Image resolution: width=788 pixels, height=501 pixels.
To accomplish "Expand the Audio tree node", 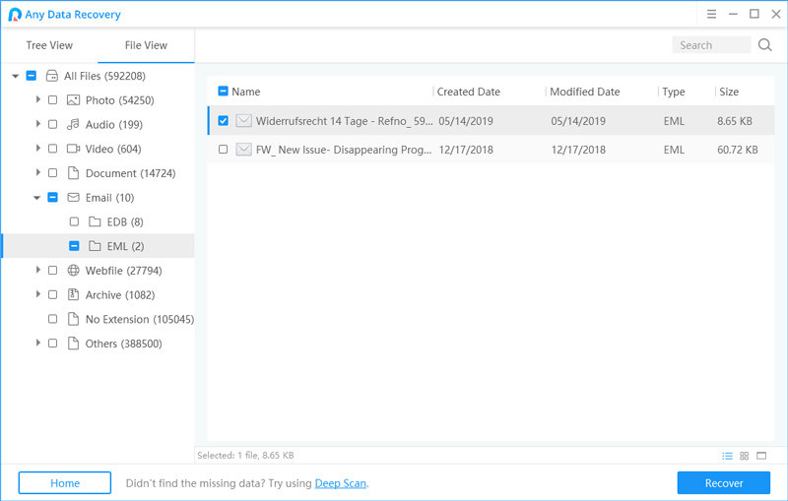I will click(37, 123).
